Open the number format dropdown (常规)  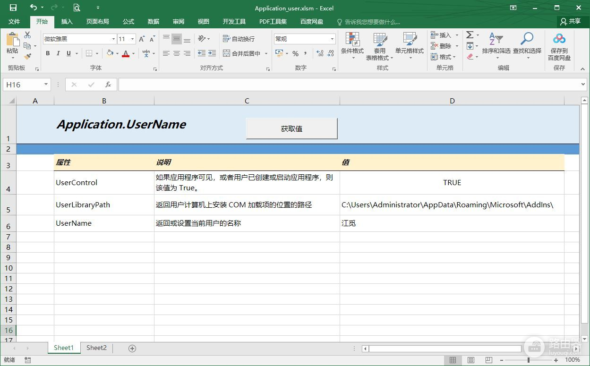[x=333, y=39]
